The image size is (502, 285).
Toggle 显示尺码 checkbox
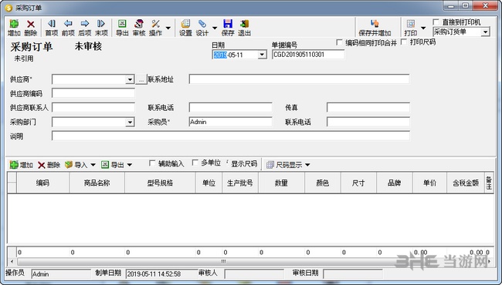click(x=228, y=163)
